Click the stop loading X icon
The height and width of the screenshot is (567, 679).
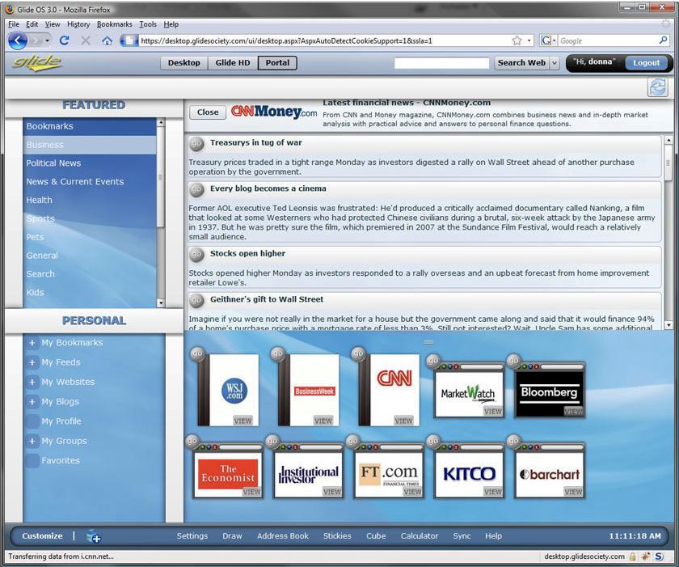86,40
